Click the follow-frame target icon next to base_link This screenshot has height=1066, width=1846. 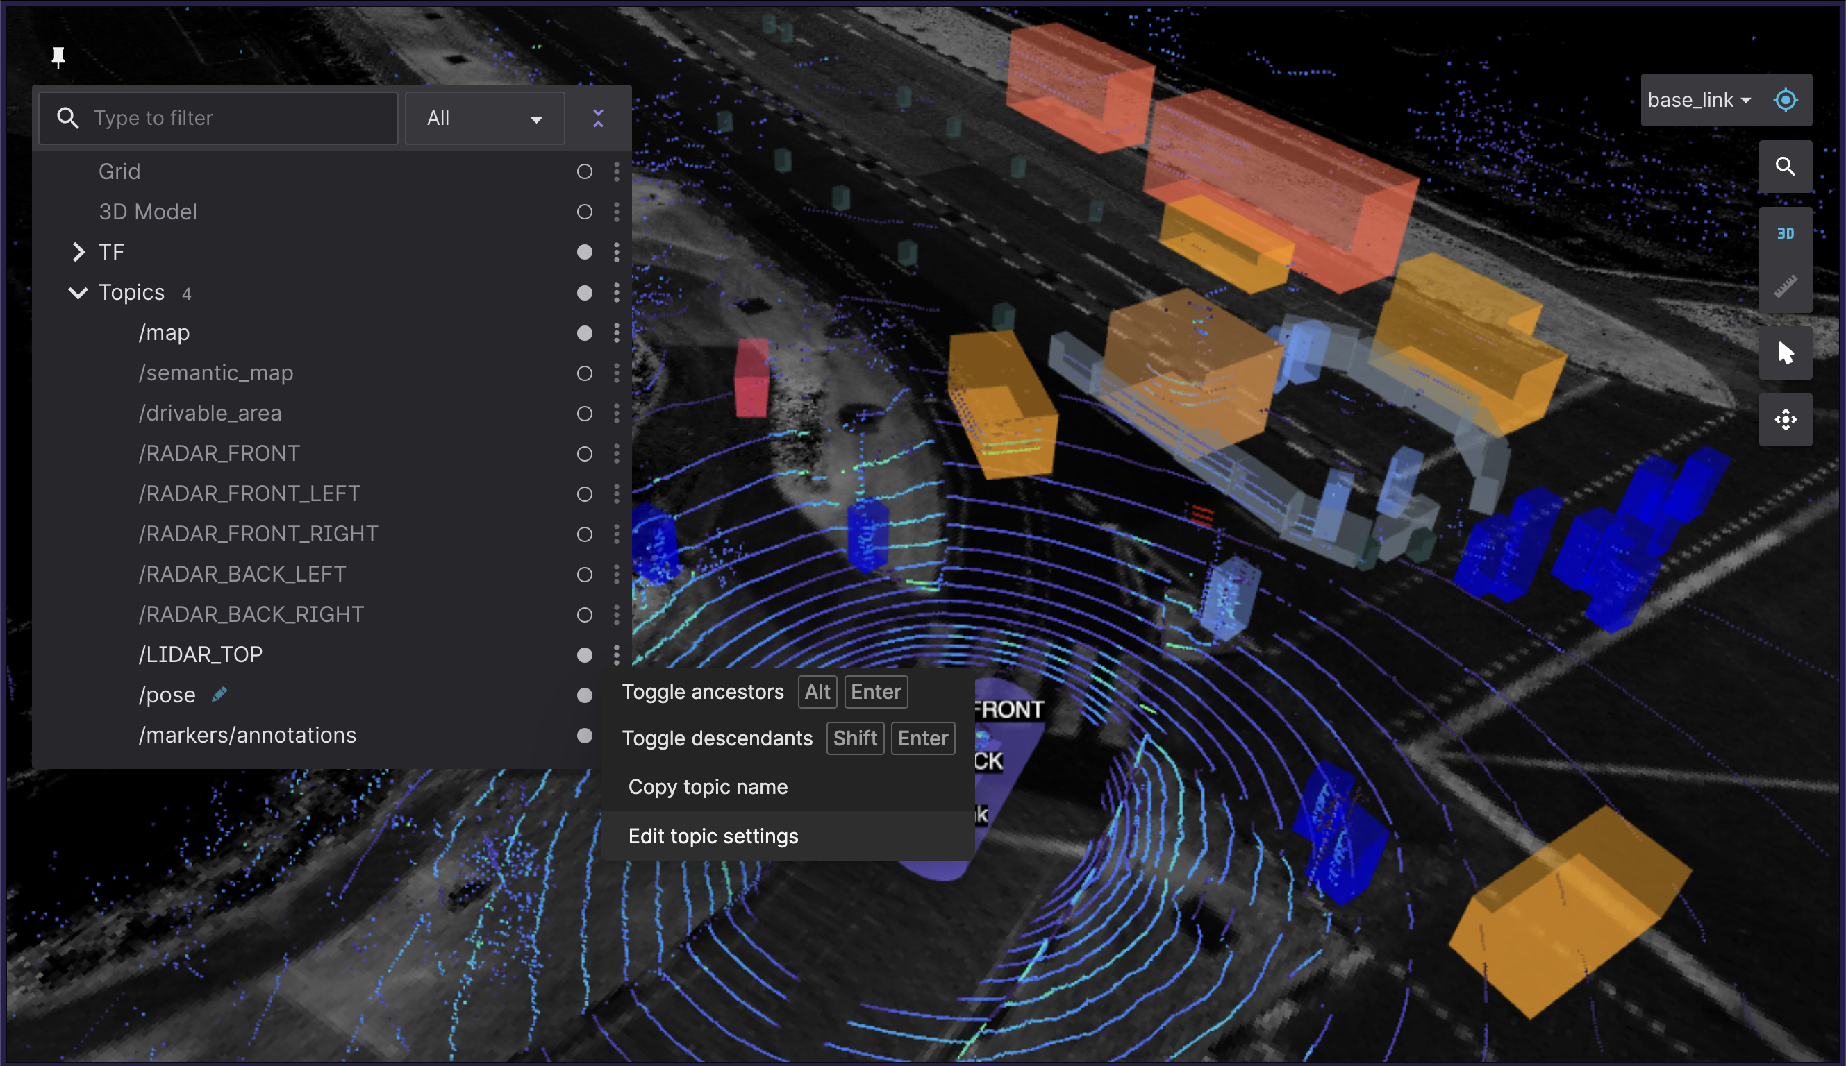(x=1785, y=99)
